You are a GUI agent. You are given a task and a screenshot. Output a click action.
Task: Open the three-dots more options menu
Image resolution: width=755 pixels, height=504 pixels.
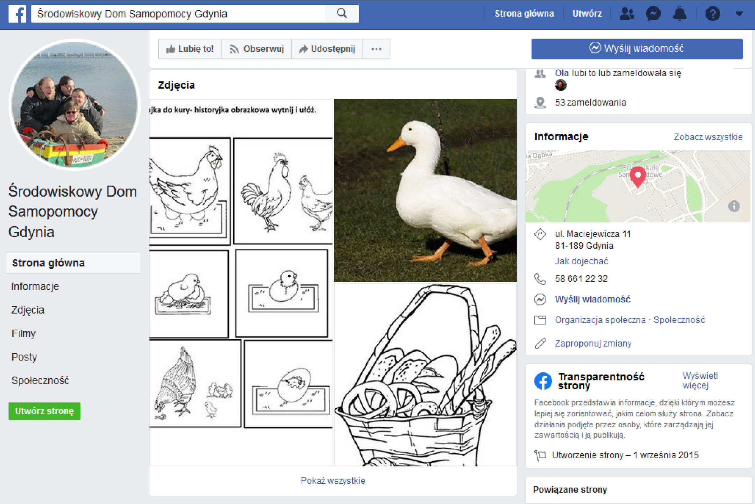point(376,49)
